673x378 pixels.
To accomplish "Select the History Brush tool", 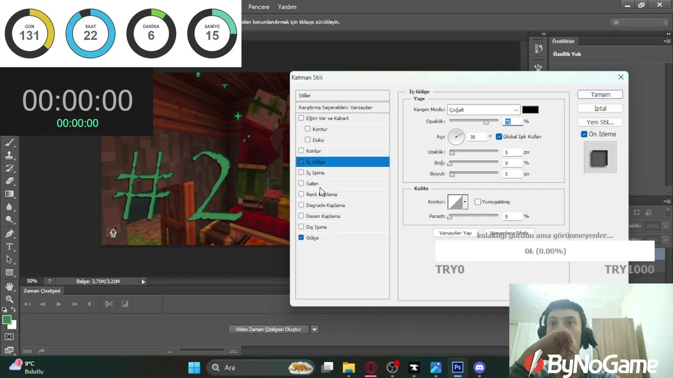I will [x=9, y=168].
